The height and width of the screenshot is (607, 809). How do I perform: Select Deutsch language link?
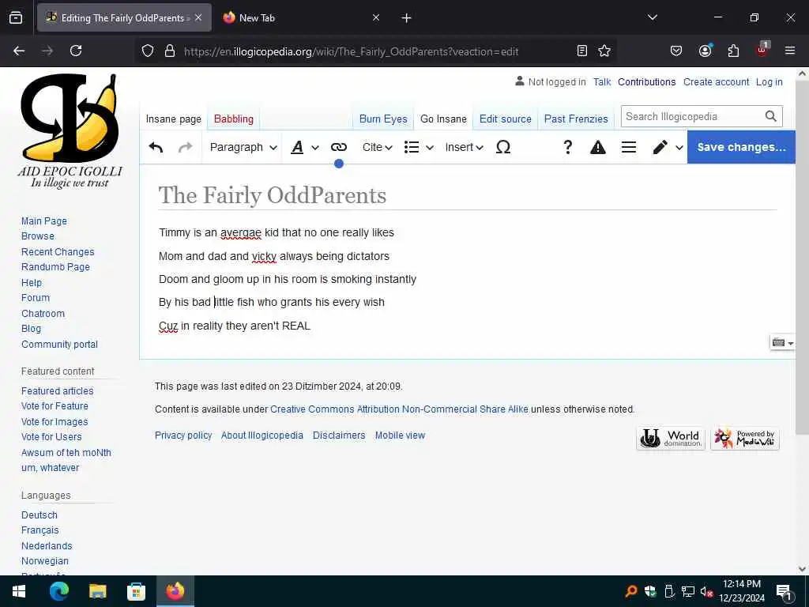tap(40, 515)
